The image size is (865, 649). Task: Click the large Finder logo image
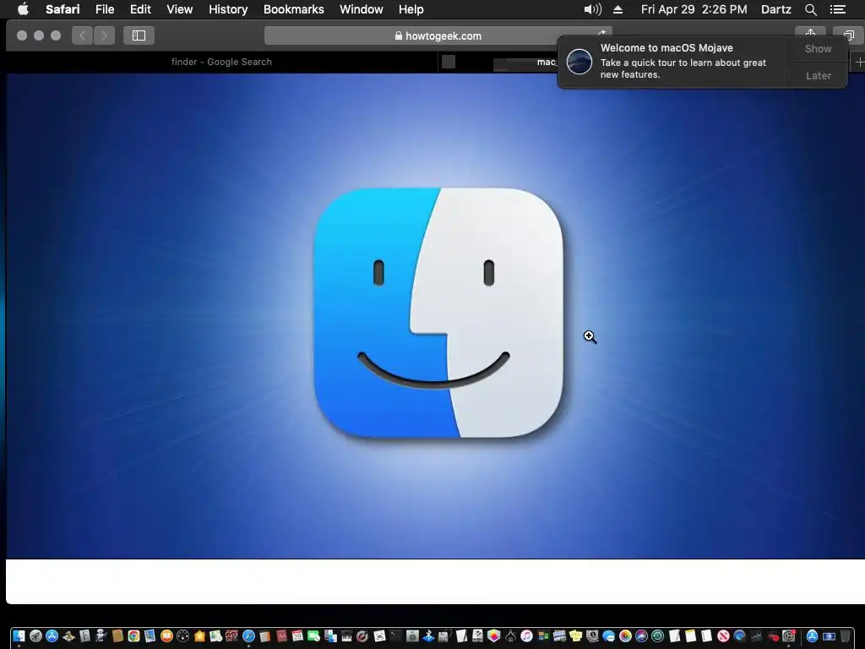(x=438, y=313)
